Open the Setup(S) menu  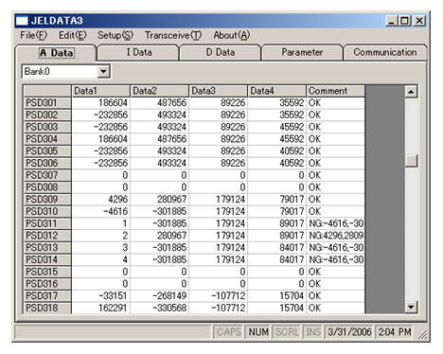[115, 35]
